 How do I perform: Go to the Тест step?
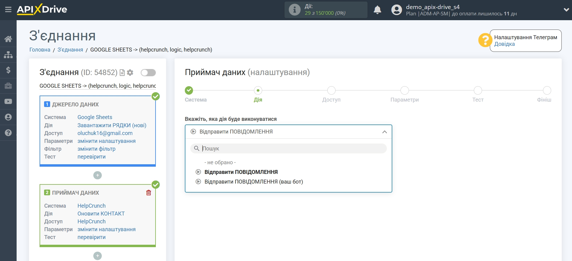[478, 90]
